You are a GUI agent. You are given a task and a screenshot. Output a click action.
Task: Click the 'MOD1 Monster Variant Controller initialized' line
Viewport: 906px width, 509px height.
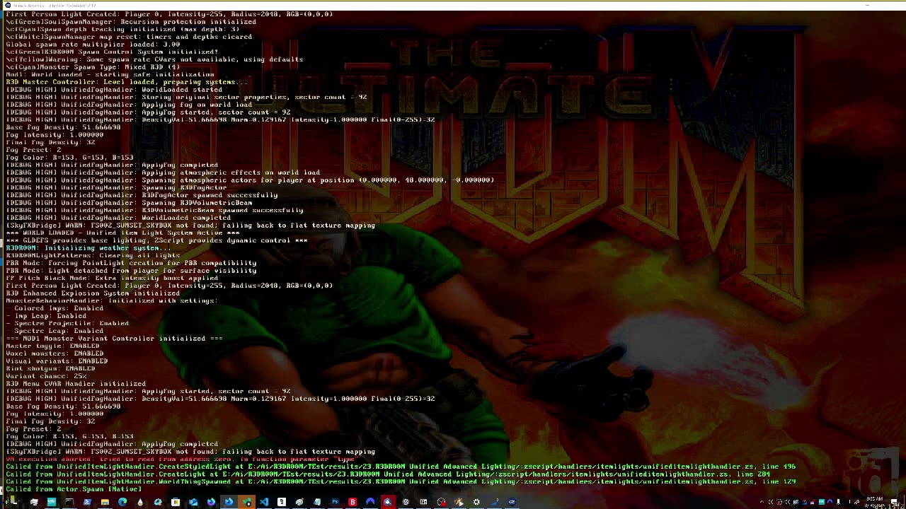(114, 339)
